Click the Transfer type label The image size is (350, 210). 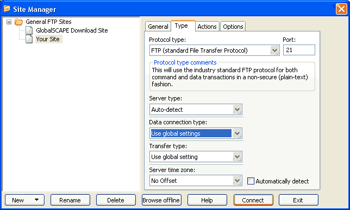point(168,146)
